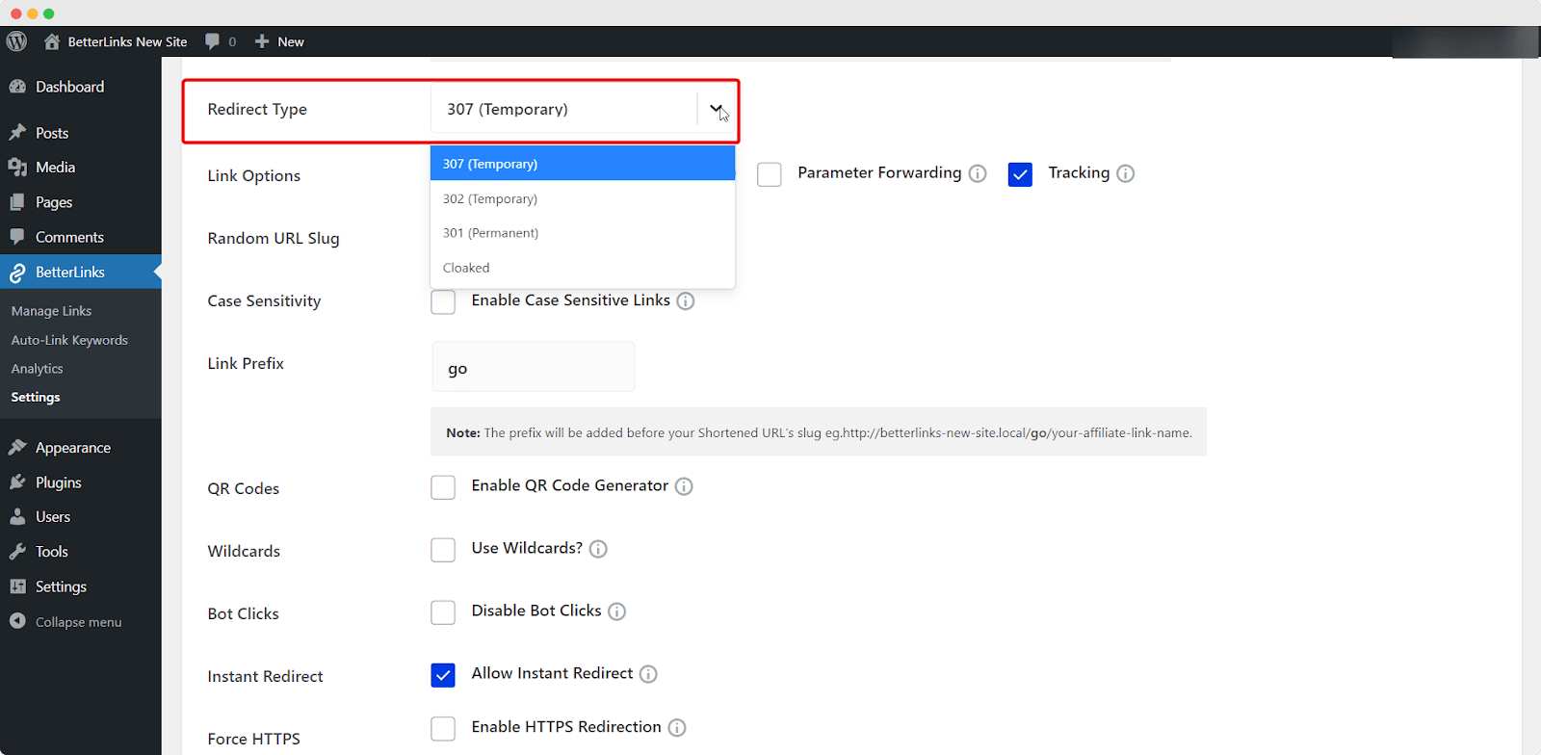Click the Plugins plug icon
The image size is (1541, 755).
(17, 482)
